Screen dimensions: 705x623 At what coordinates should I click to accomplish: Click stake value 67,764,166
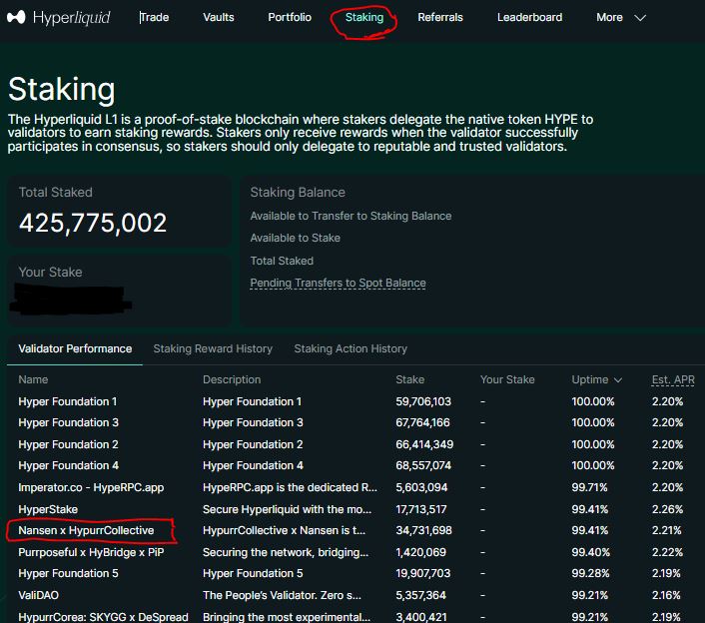click(422, 422)
